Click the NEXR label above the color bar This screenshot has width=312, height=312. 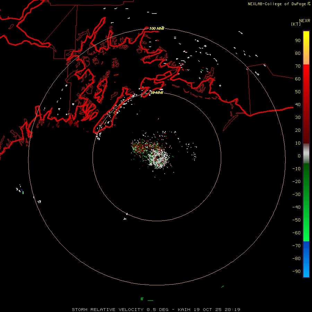(305, 21)
